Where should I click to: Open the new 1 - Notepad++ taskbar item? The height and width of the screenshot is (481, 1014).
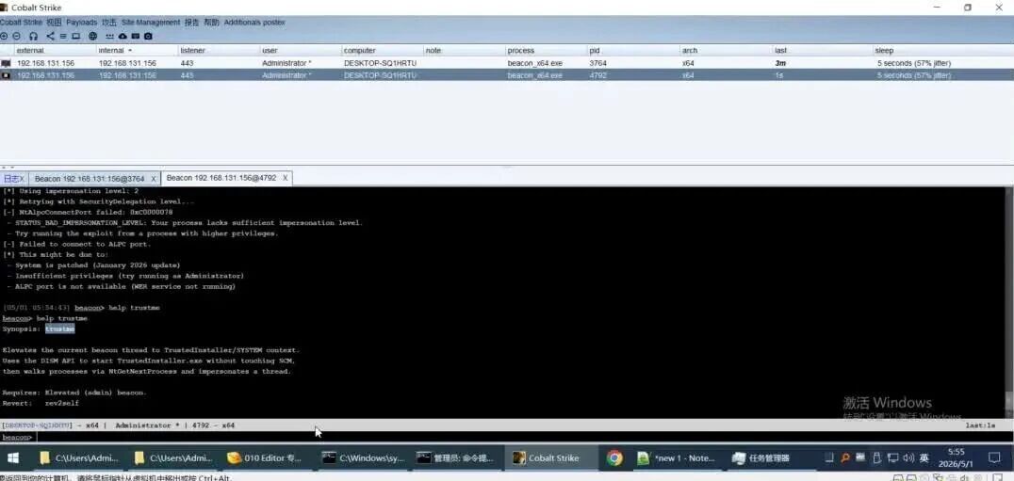click(x=677, y=457)
